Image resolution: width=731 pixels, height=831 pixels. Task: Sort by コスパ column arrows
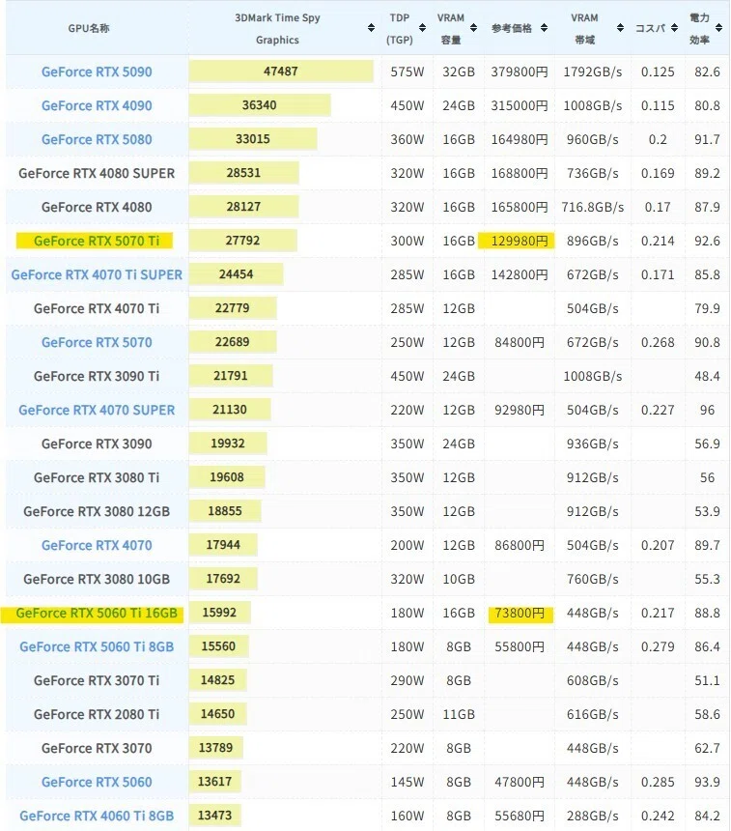coord(674,28)
